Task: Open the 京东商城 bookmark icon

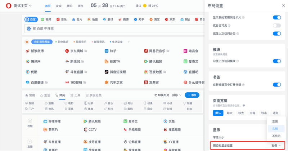Action: click(x=67, y=51)
